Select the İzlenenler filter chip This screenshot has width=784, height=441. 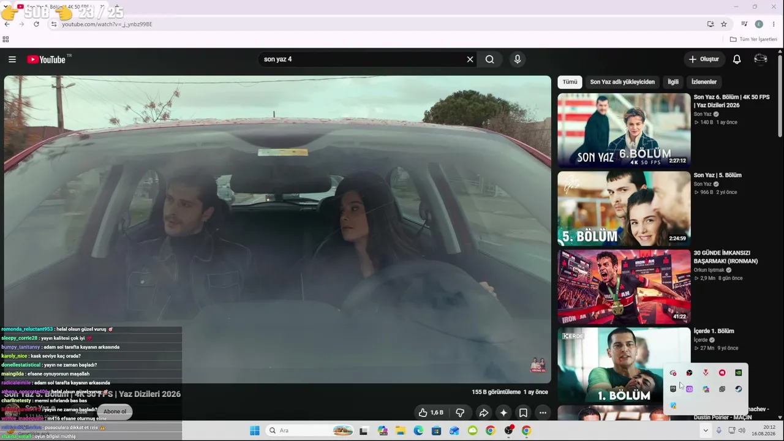pyautogui.click(x=704, y=82)
